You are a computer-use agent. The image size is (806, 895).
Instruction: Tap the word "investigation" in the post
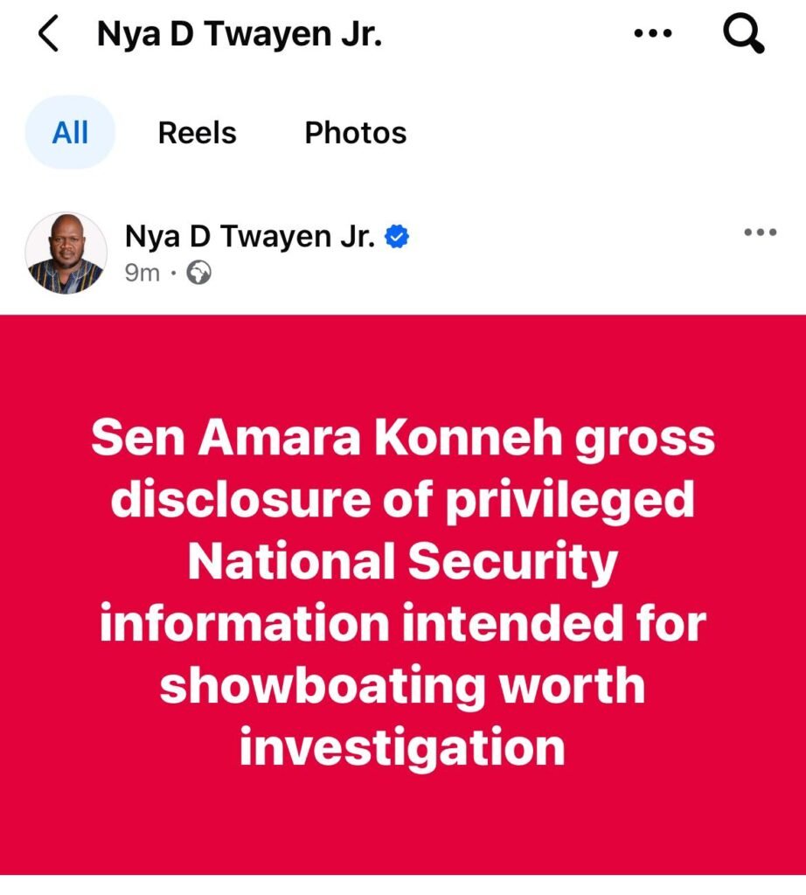click(403, 747)
